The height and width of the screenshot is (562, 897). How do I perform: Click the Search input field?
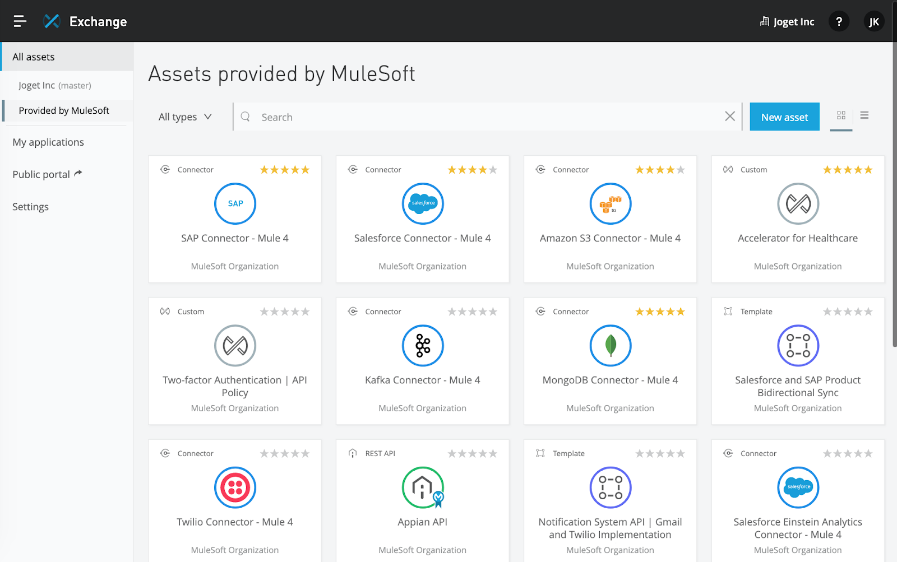click(488, 117)
